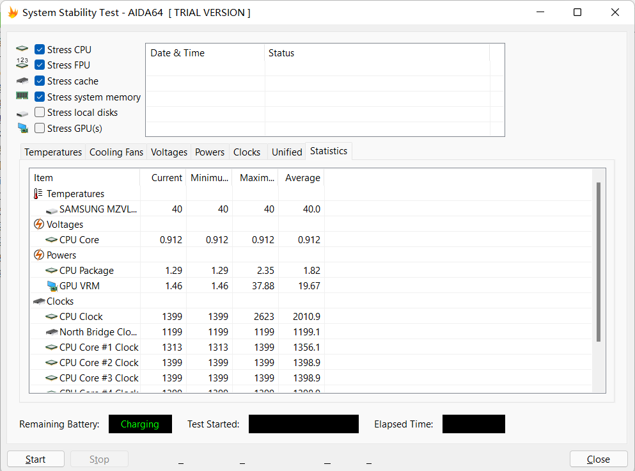The height and width of the screenshot is (471, 635).
Task: Click the GPU VRM monitor icon
Action: point(52,286)
